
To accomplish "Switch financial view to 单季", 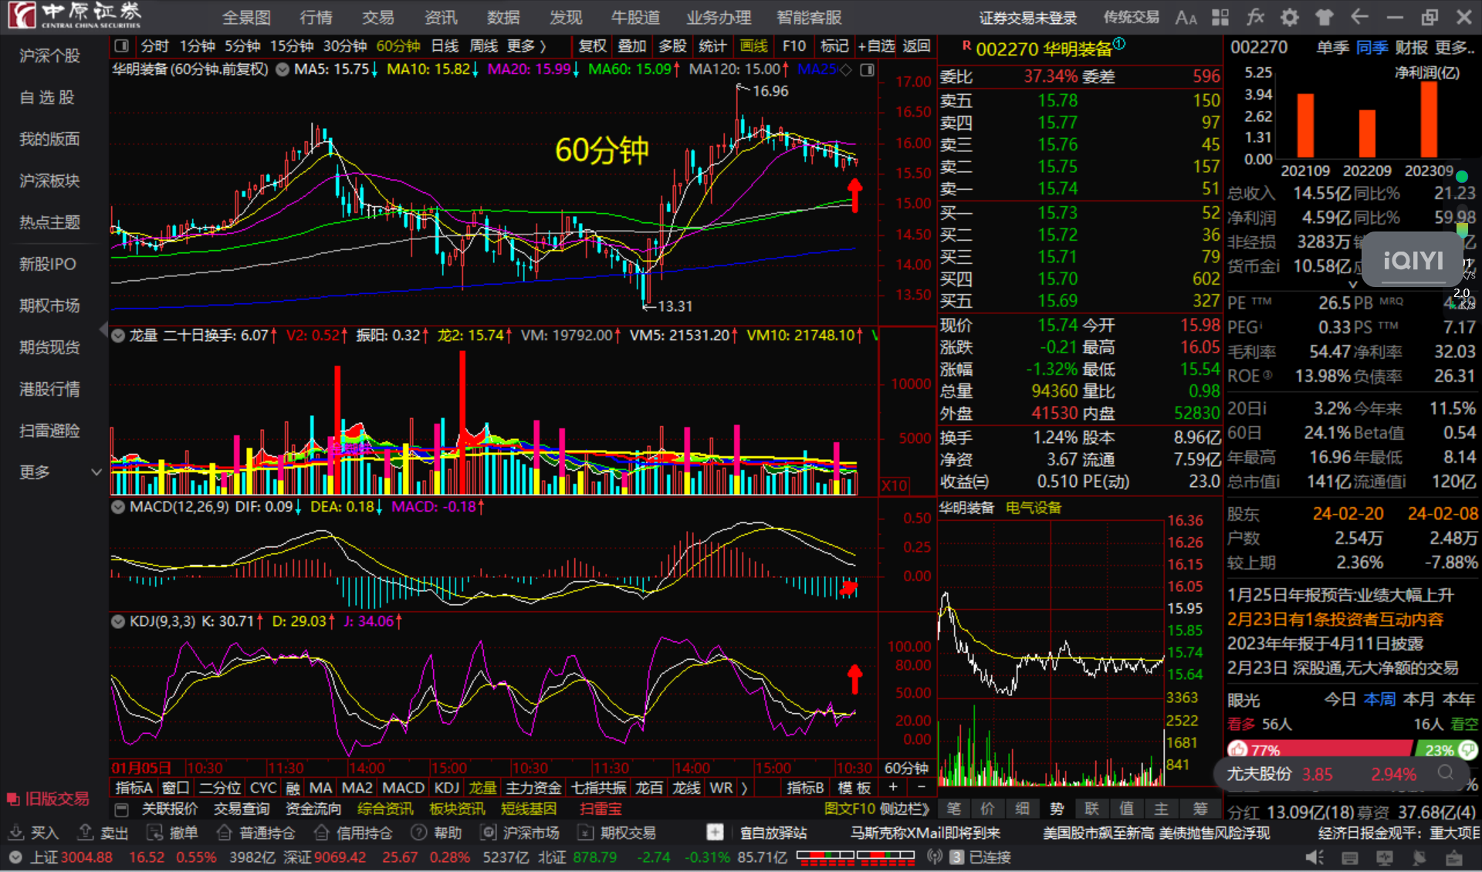I will click(x=1332, y=48).
